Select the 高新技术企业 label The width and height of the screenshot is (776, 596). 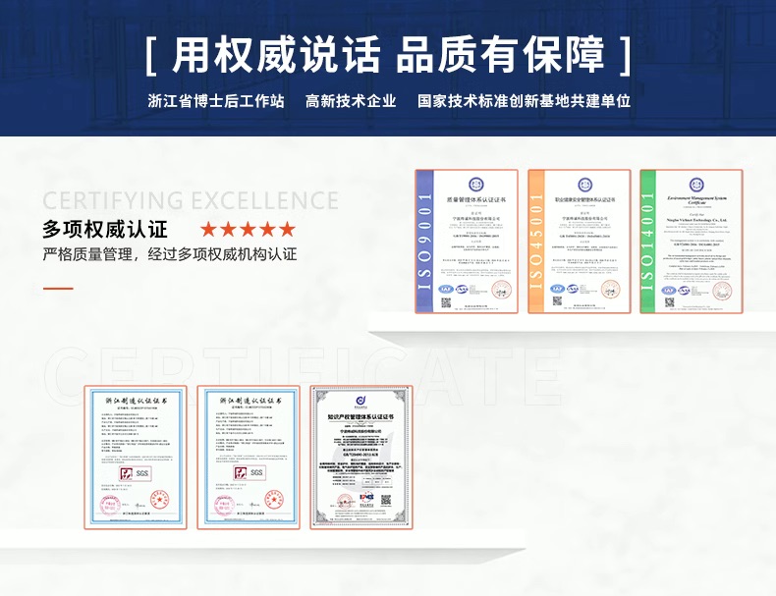[x=351, y=101]
